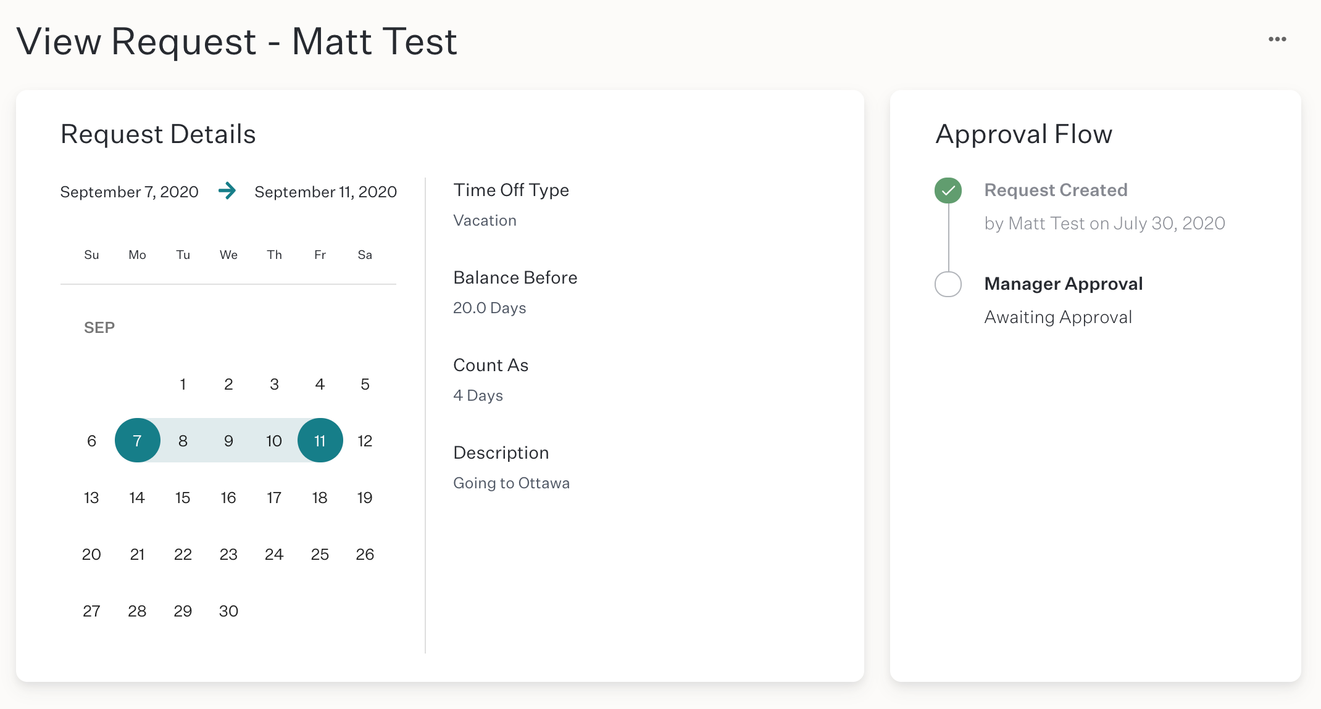Image resolution: width=1321 pixels, height=709 pixels.
Task: Click the Vacation time off type value
Action: [x=485, y=221]
